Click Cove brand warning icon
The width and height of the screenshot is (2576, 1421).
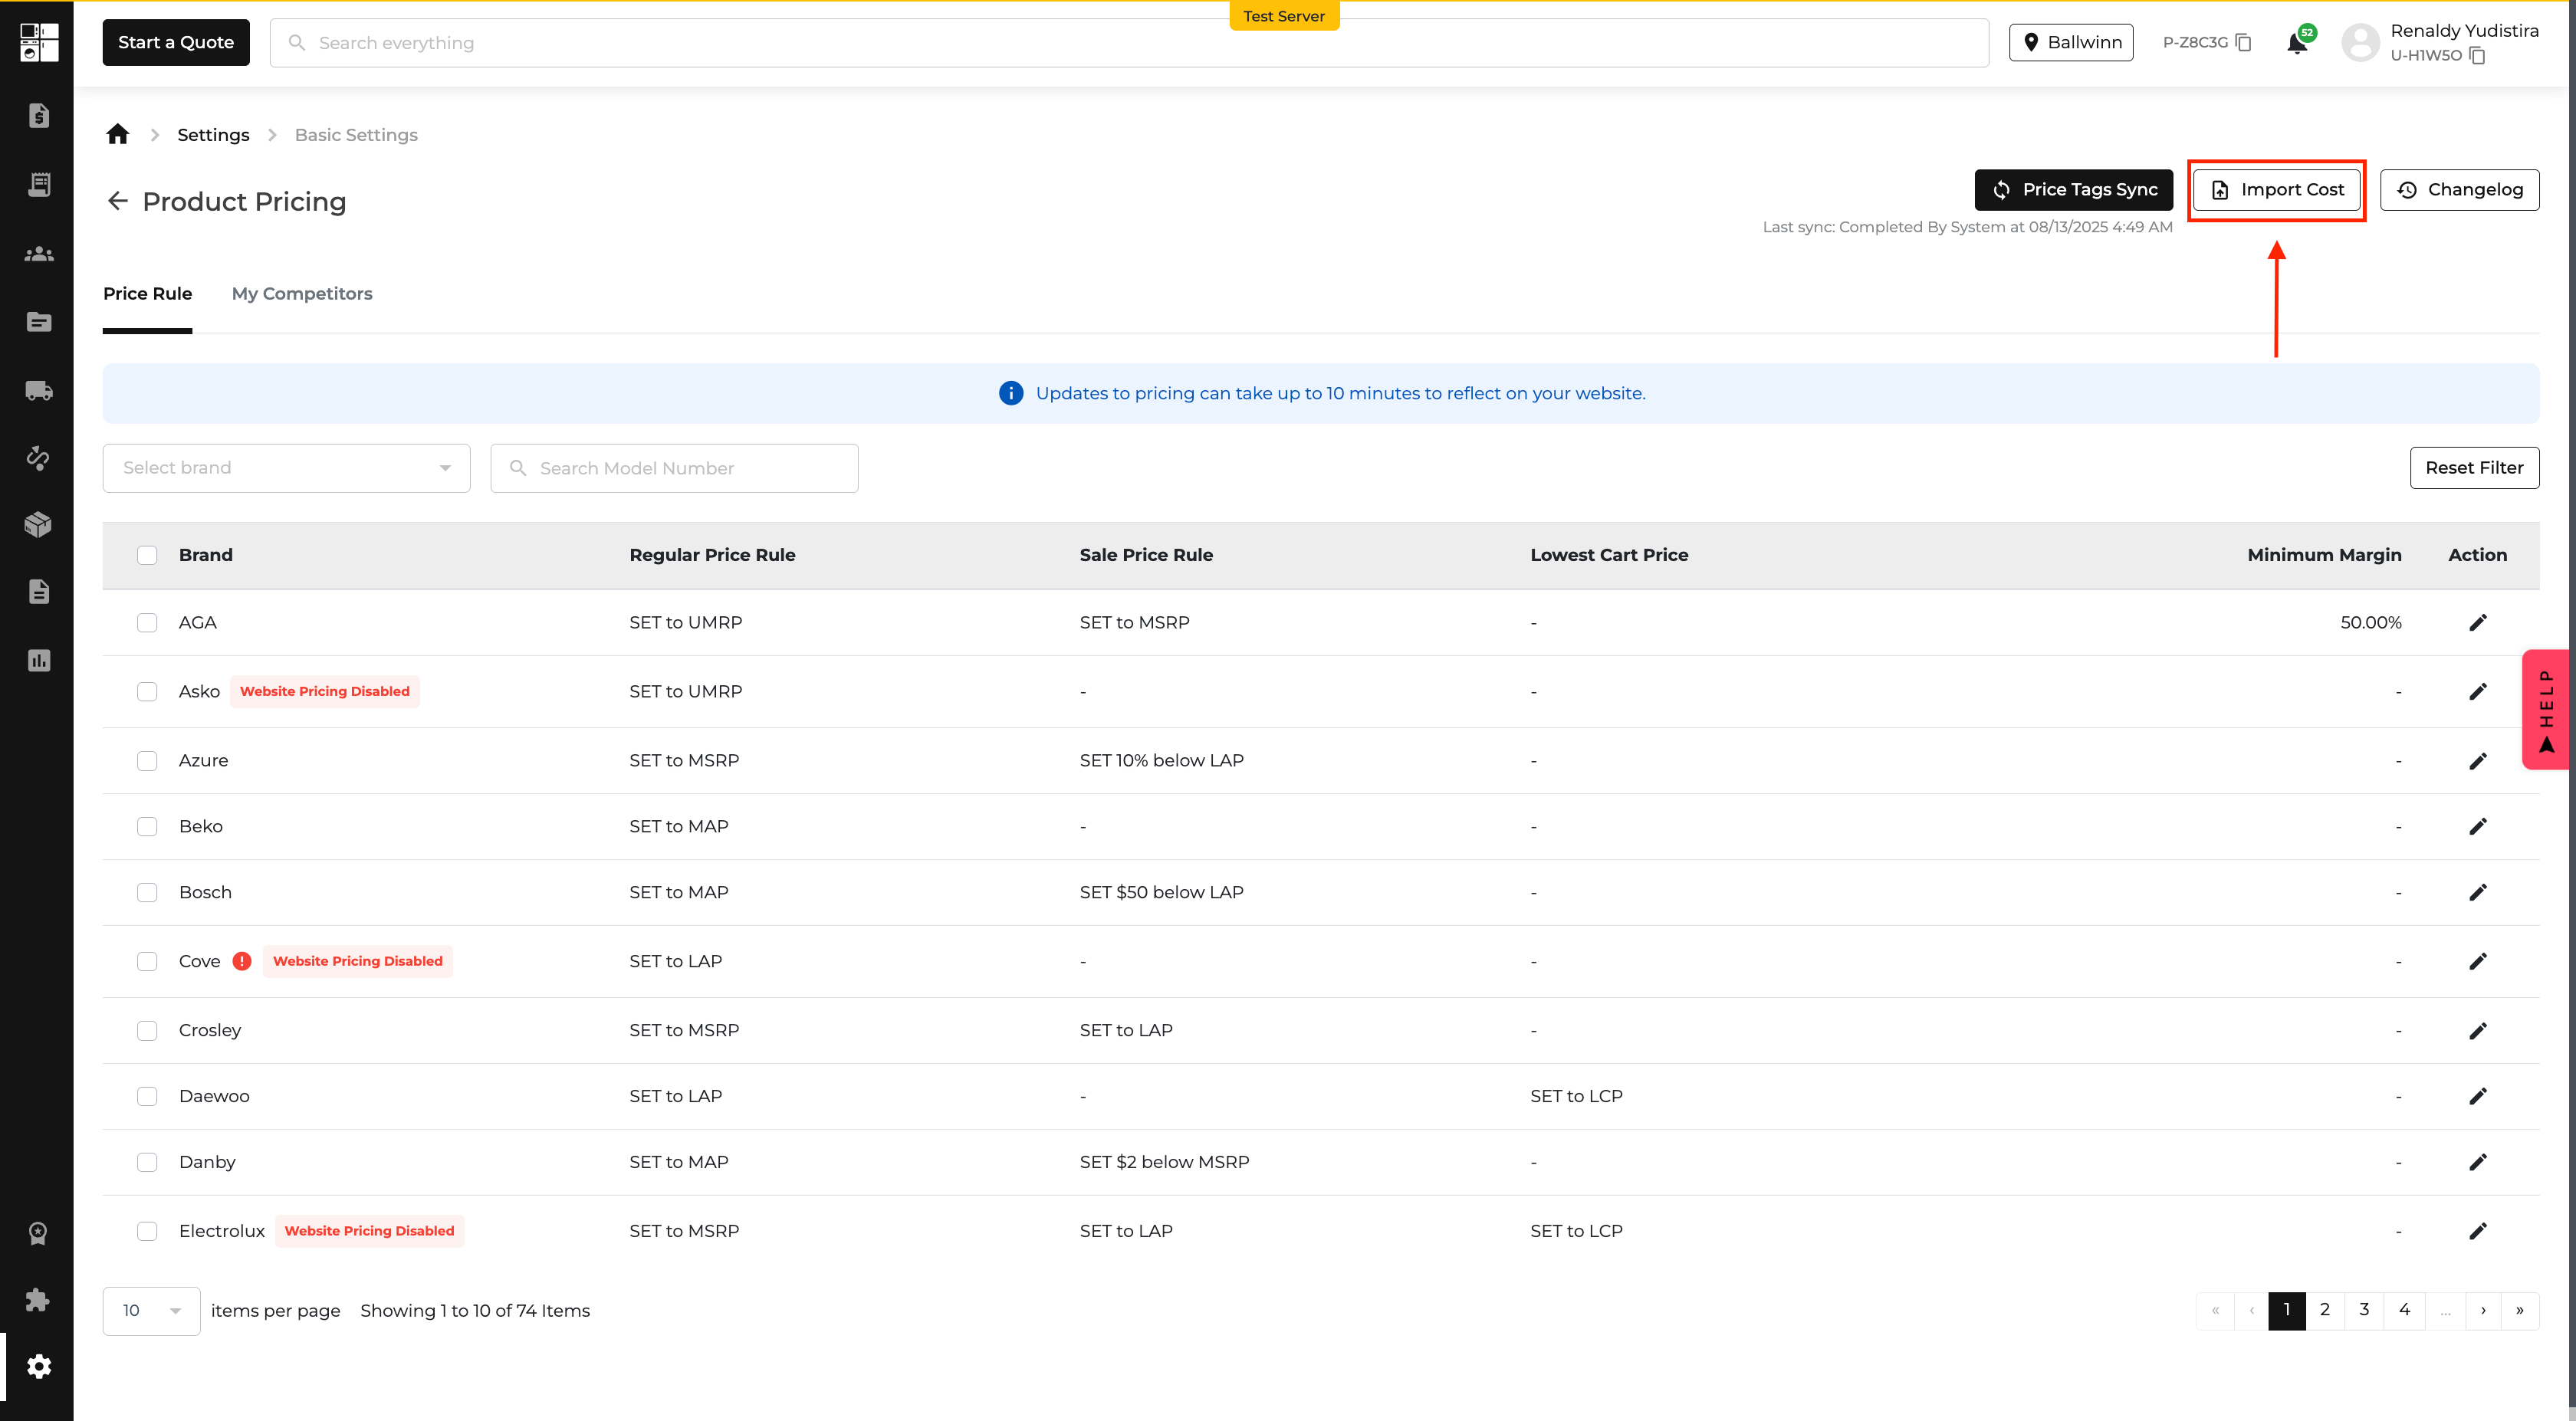[x=242, y=961]
